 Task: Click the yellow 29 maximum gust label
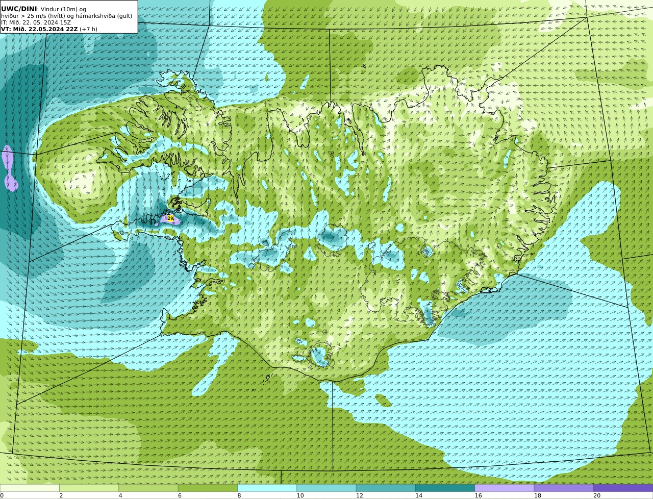170,218
